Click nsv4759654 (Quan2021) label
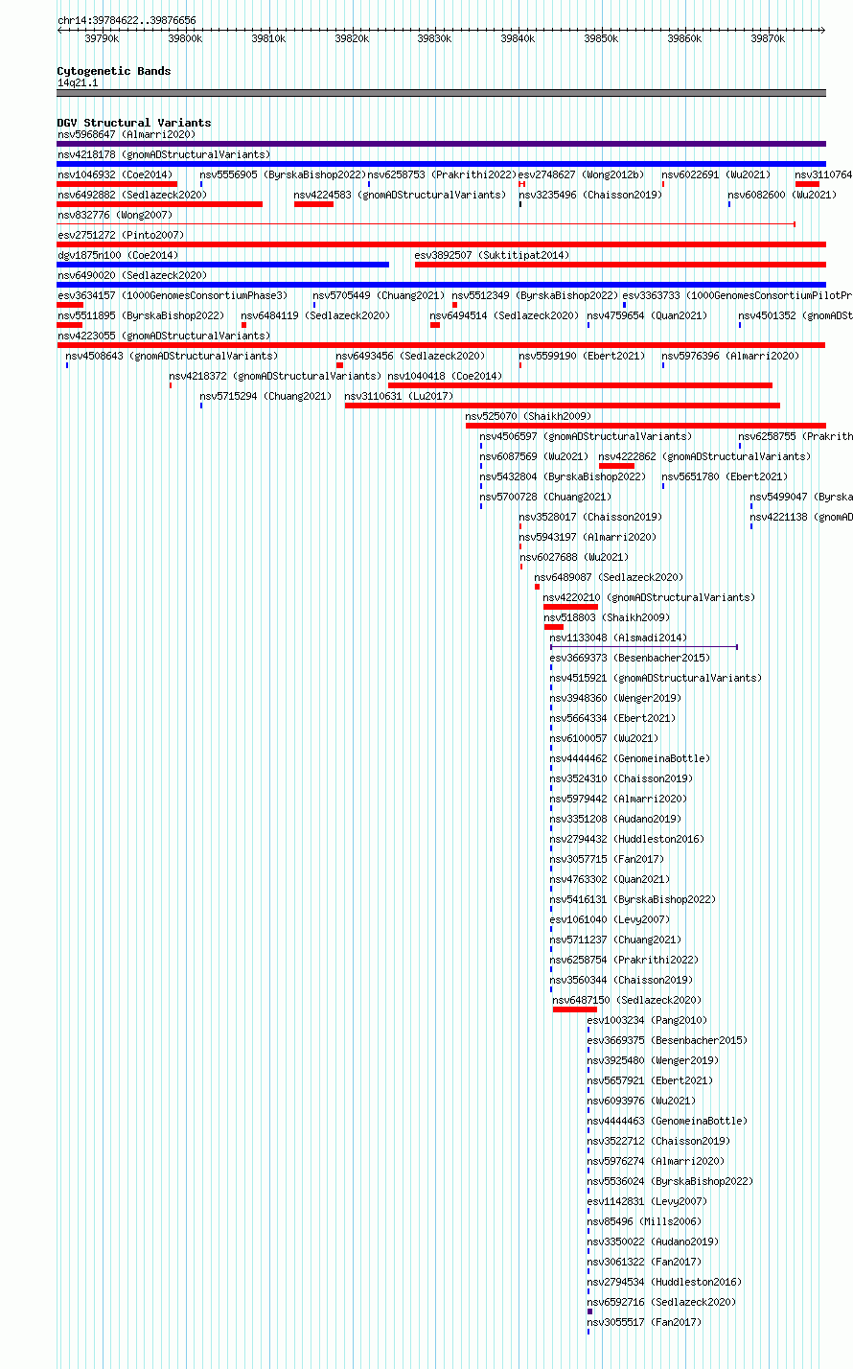Screen dimensions: 853x1369 tap(647, 315)
